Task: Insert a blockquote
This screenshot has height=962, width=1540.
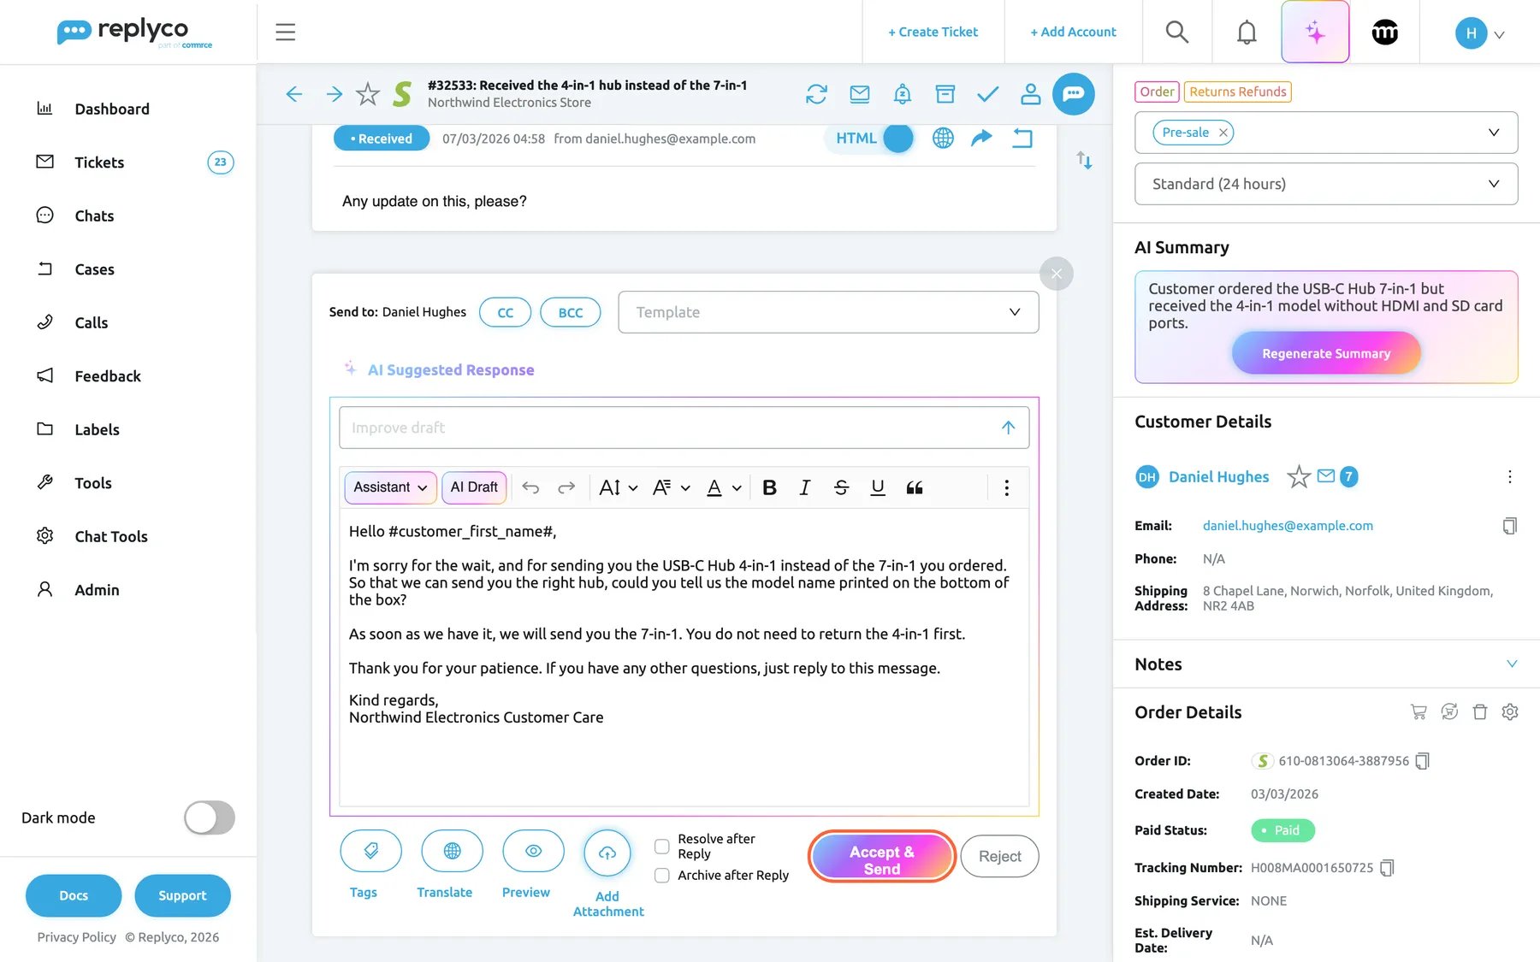Action: coord(915,487)
